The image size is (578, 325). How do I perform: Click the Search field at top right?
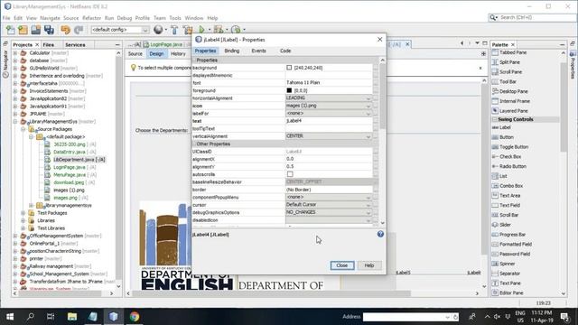533,17
